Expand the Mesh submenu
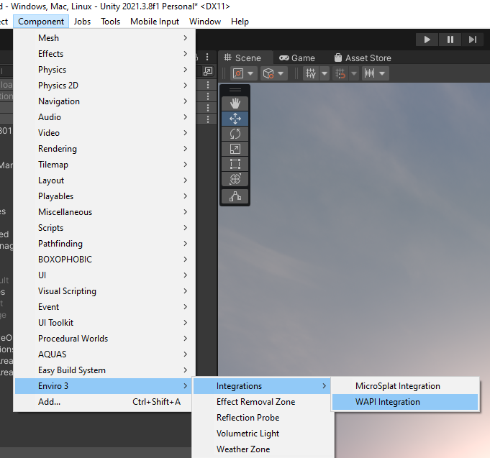This screenshot has width=490, height=458. [x=104, y=38]
